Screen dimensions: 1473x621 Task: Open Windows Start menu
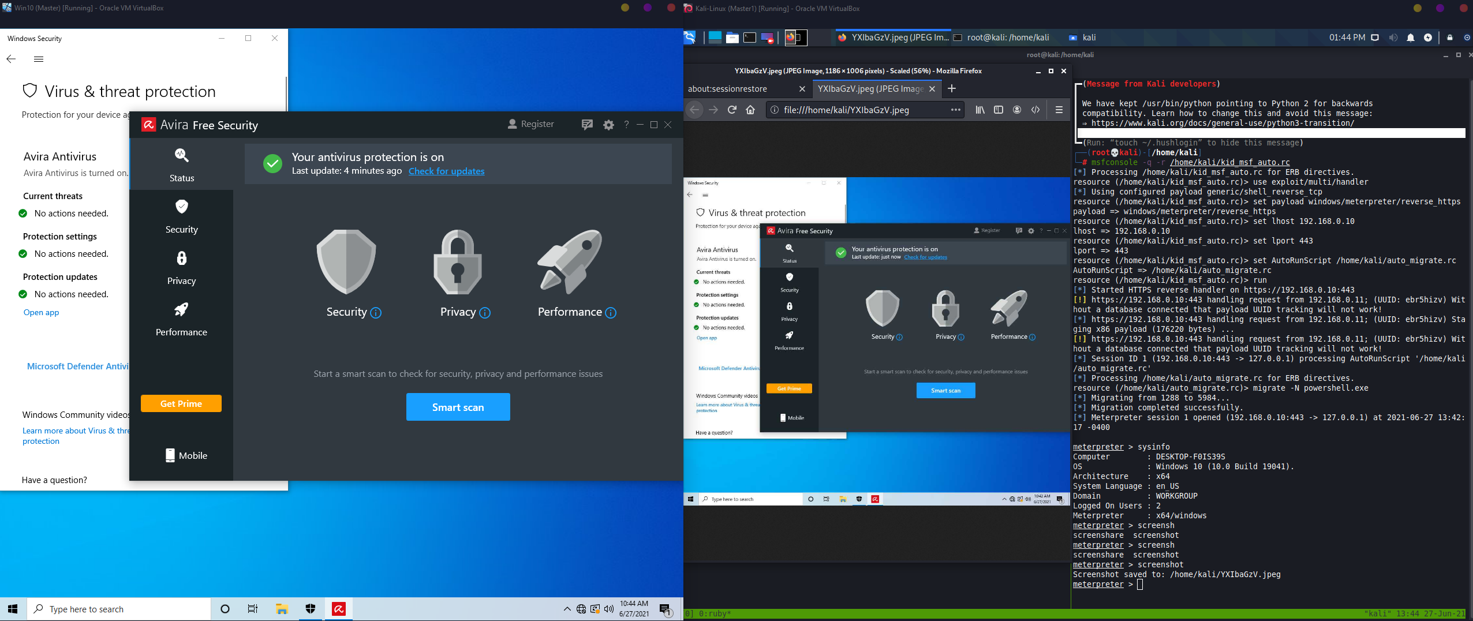(13, 609)
